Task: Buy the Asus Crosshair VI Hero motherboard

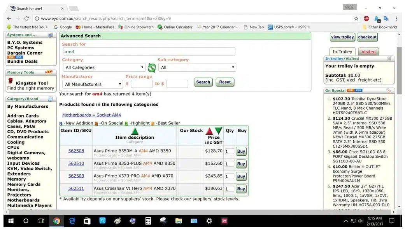Action: (x=241, y=189)
